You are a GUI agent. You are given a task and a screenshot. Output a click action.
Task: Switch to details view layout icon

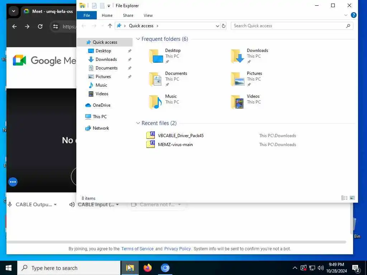[344, 198]
